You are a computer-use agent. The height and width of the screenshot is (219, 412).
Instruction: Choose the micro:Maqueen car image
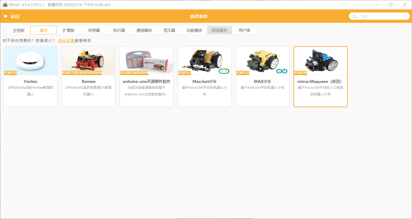pyautogui.click(x=321, y=61)
